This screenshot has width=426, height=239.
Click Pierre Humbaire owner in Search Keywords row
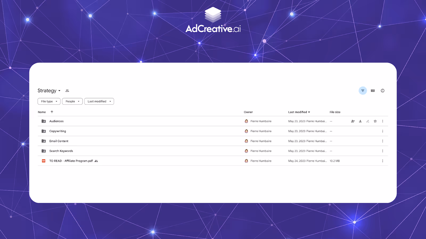[261, 151]
